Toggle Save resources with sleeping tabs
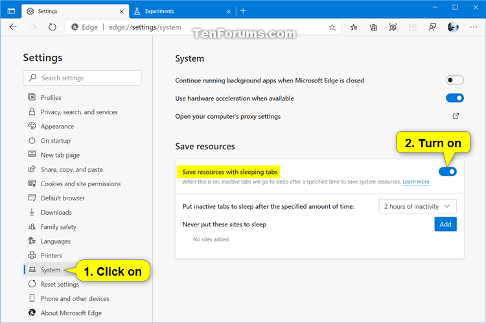 click(448, 171)
